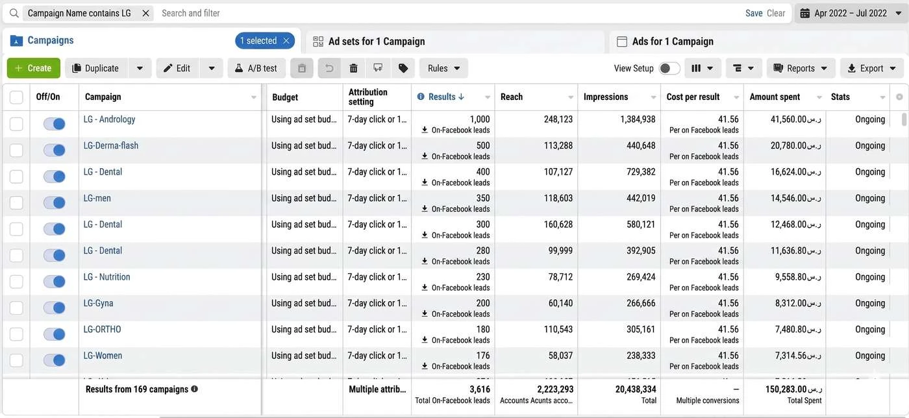Open the LG - Andrology campaign link
Image resolution: width=909 pixels, height=418 pixels.
[109, 119]
